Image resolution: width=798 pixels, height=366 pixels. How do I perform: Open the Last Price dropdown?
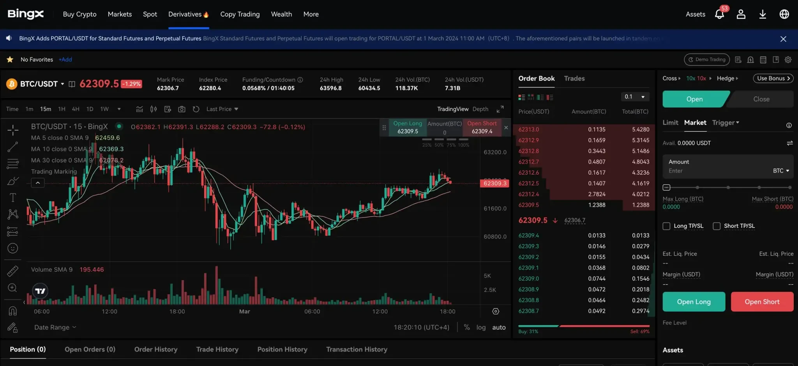coord(222,109)
